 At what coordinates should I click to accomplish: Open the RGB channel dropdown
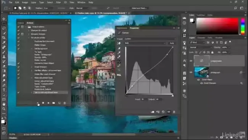point(145,43)
